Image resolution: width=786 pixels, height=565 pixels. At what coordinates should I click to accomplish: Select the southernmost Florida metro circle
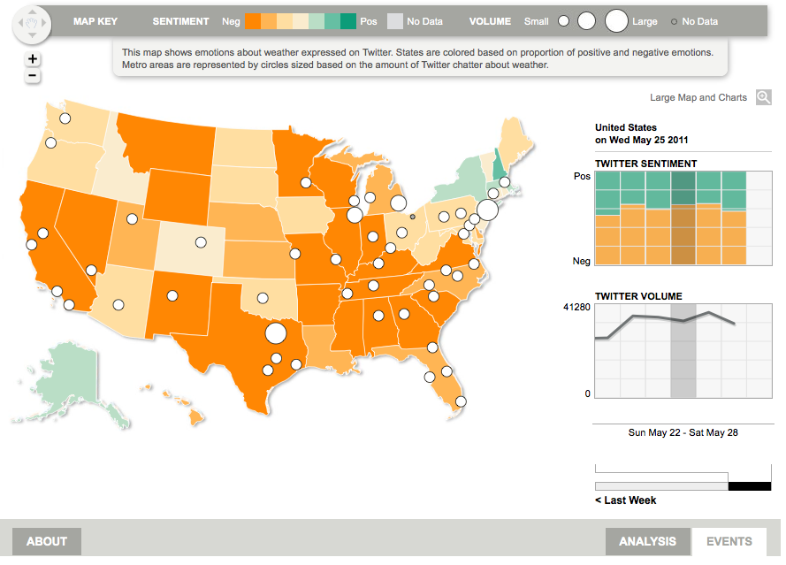(461, 401)
